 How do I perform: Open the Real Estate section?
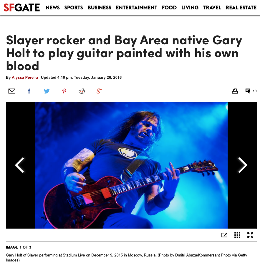point(241,8)
